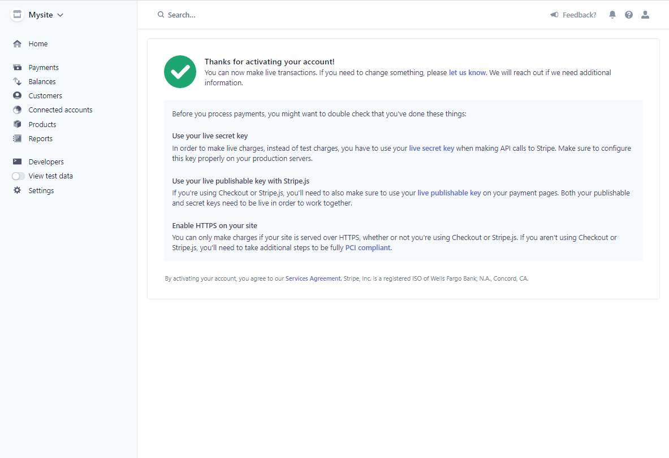Click the Customers person icon
Viewport: 669px width, 458px height.
click(17, 95)
